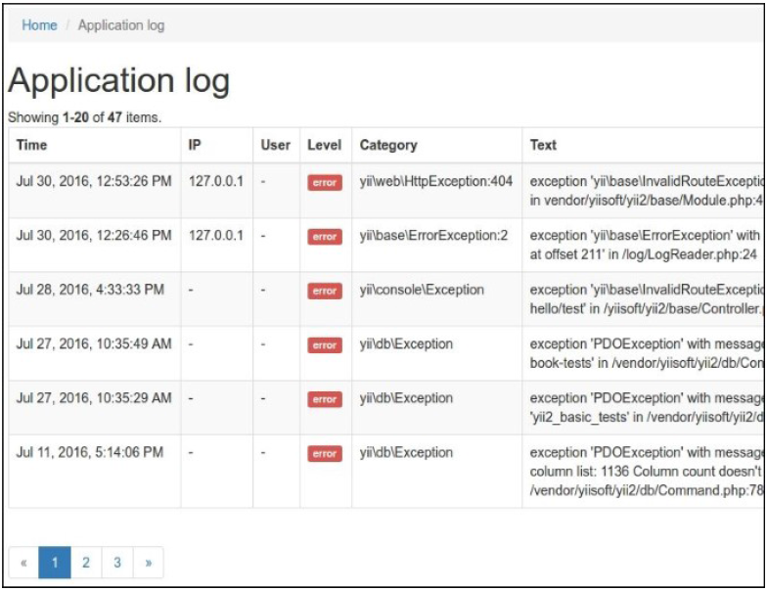Click the Time column header
The height and width of the screenshot is (591, 767).
pos(31,145)
